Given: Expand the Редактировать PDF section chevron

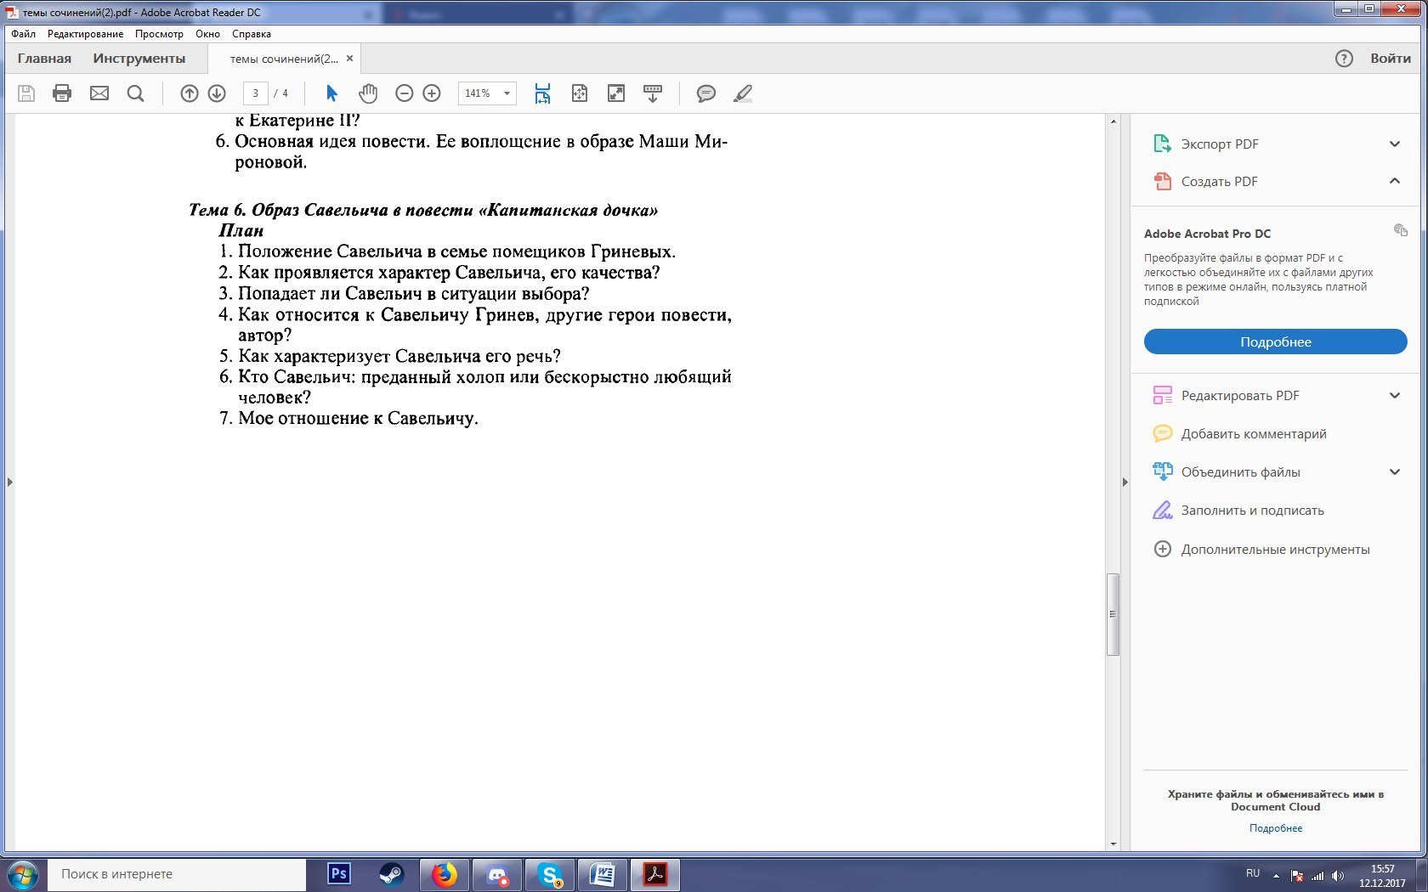Looking at the screenshot, I should point(1395,395).
